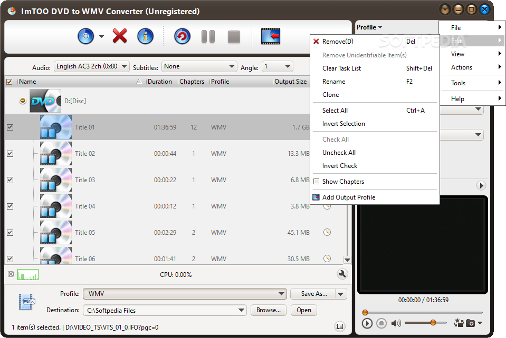Take a snapshot with the camera icon
This screenshot has width=506, height=338.
point(471,323)
